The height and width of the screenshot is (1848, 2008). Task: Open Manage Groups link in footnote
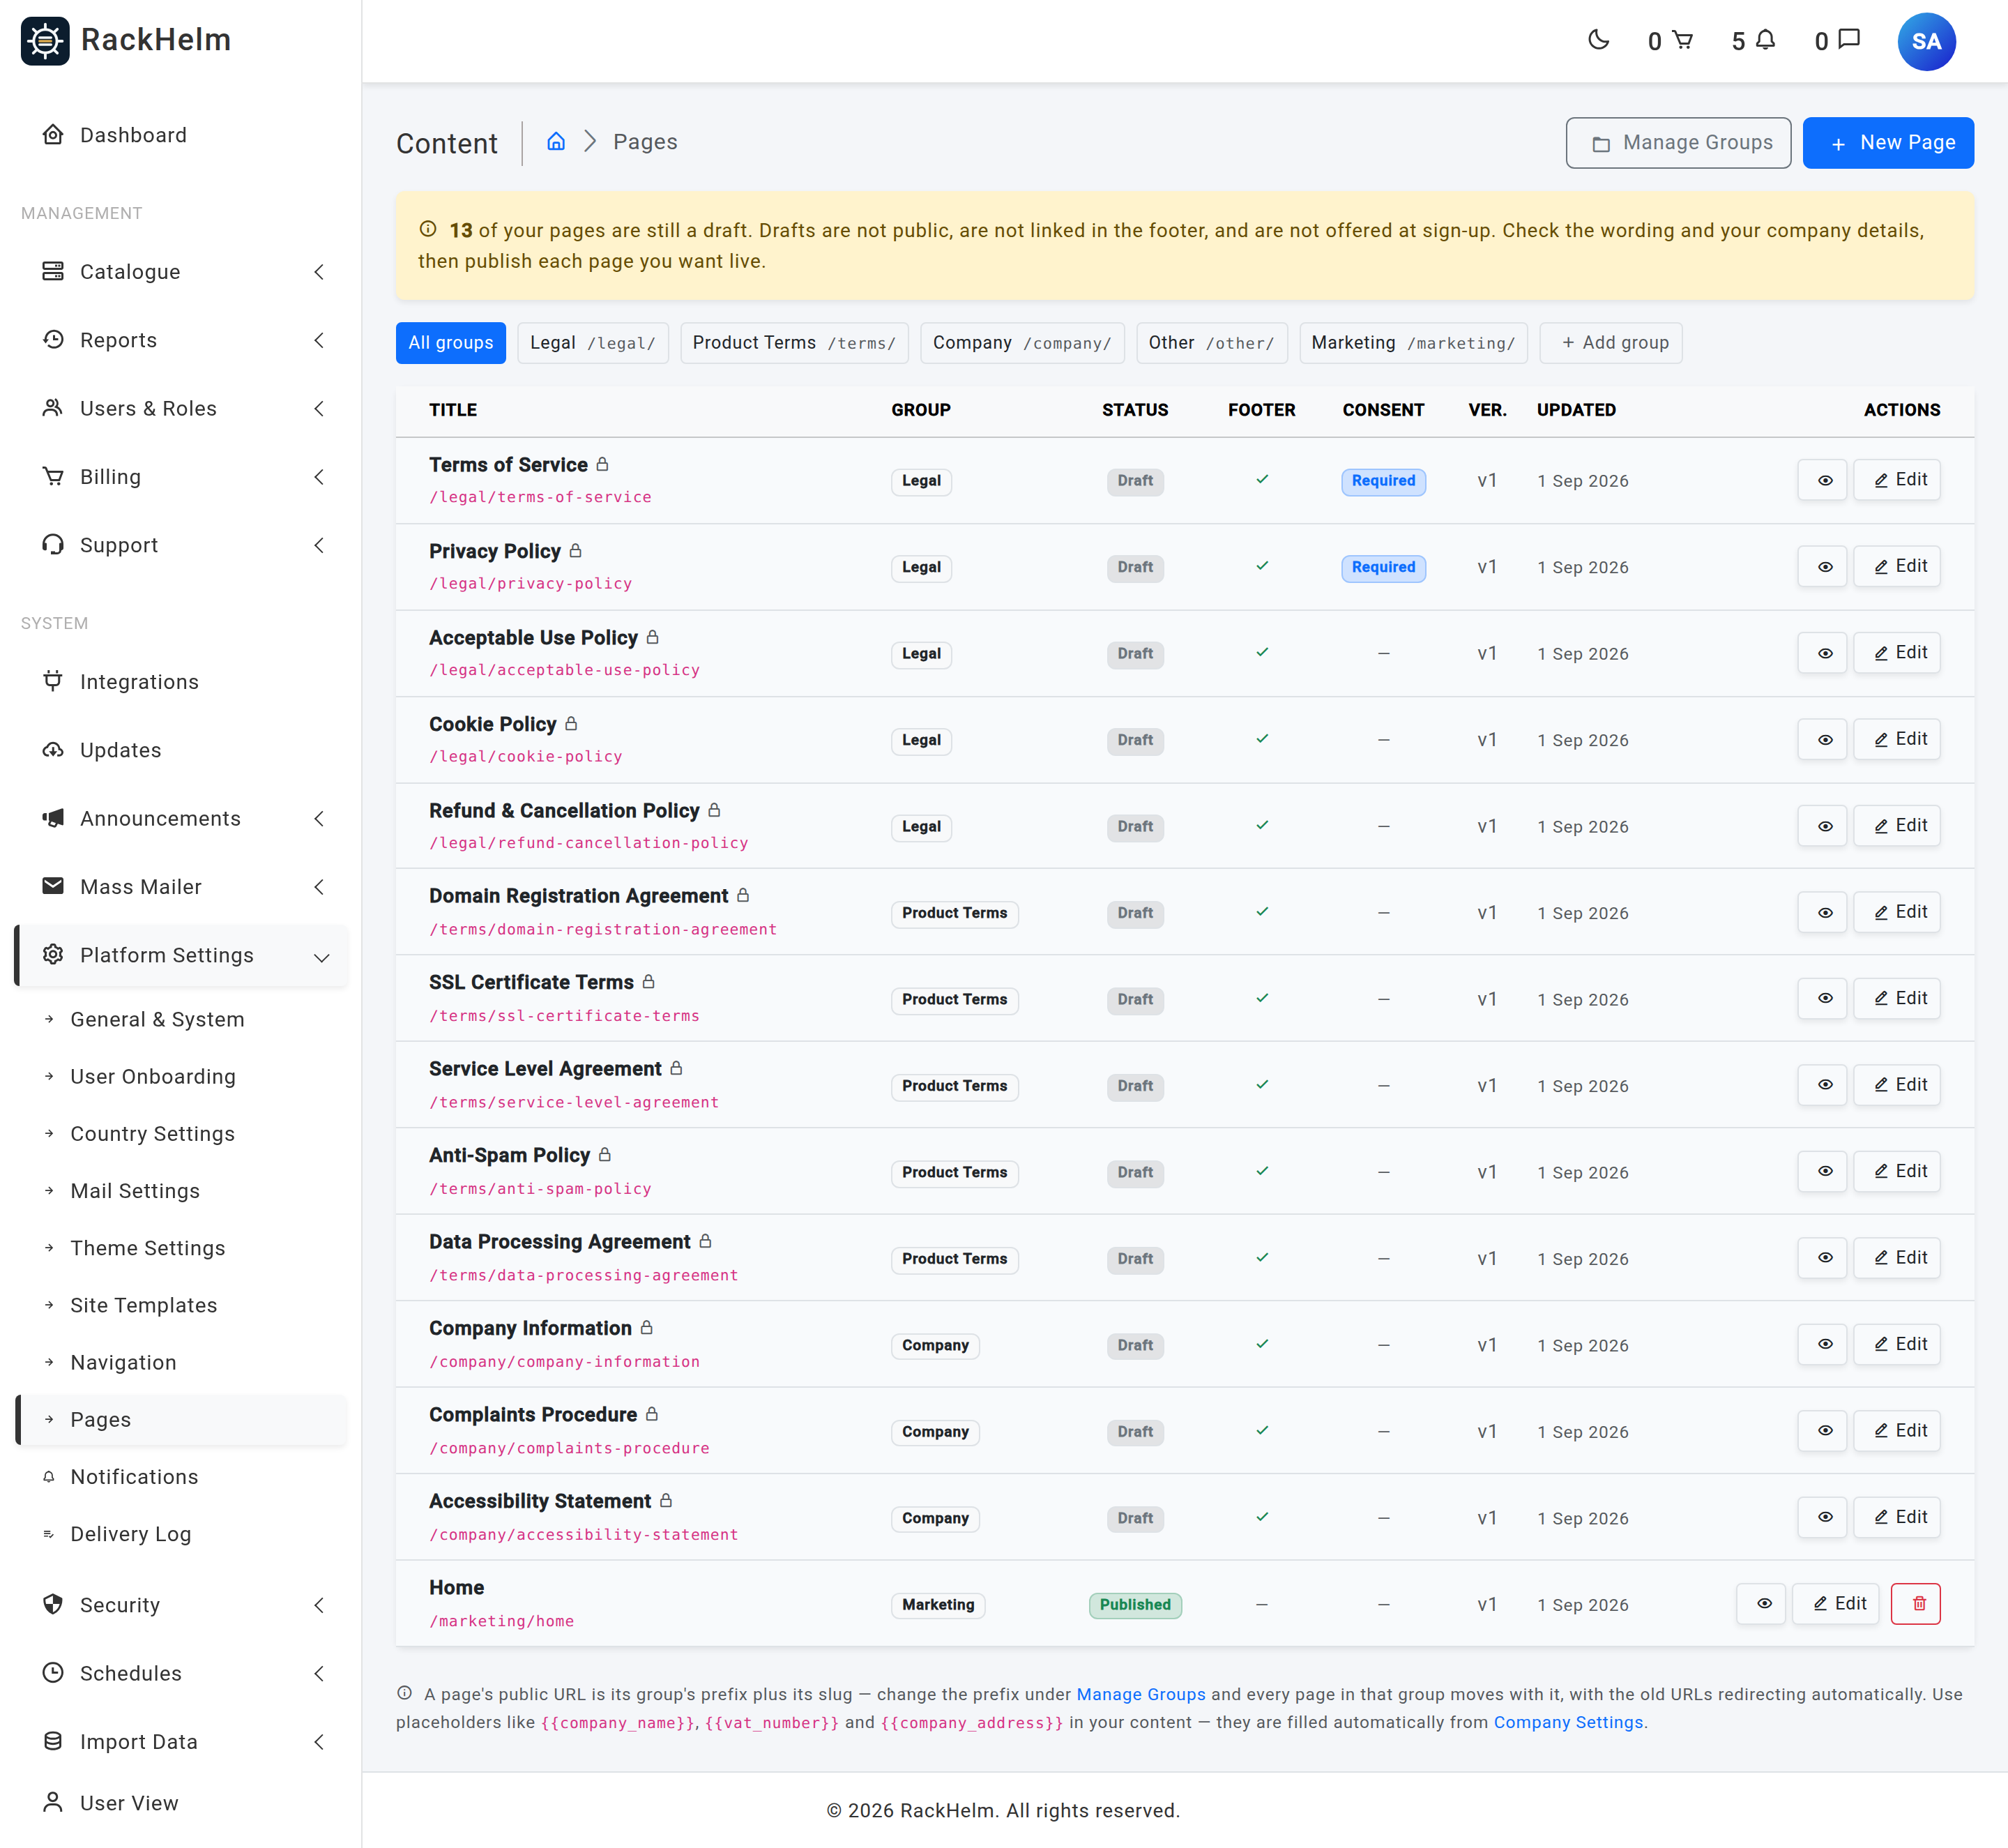click(x=1141, y=1695)
